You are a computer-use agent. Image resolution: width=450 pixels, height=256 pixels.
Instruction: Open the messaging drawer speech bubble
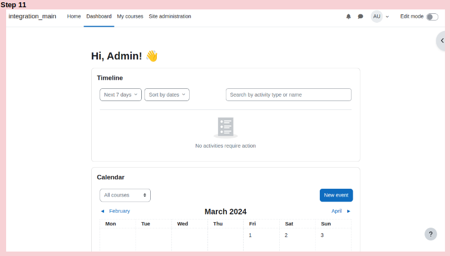coord(360,17)
